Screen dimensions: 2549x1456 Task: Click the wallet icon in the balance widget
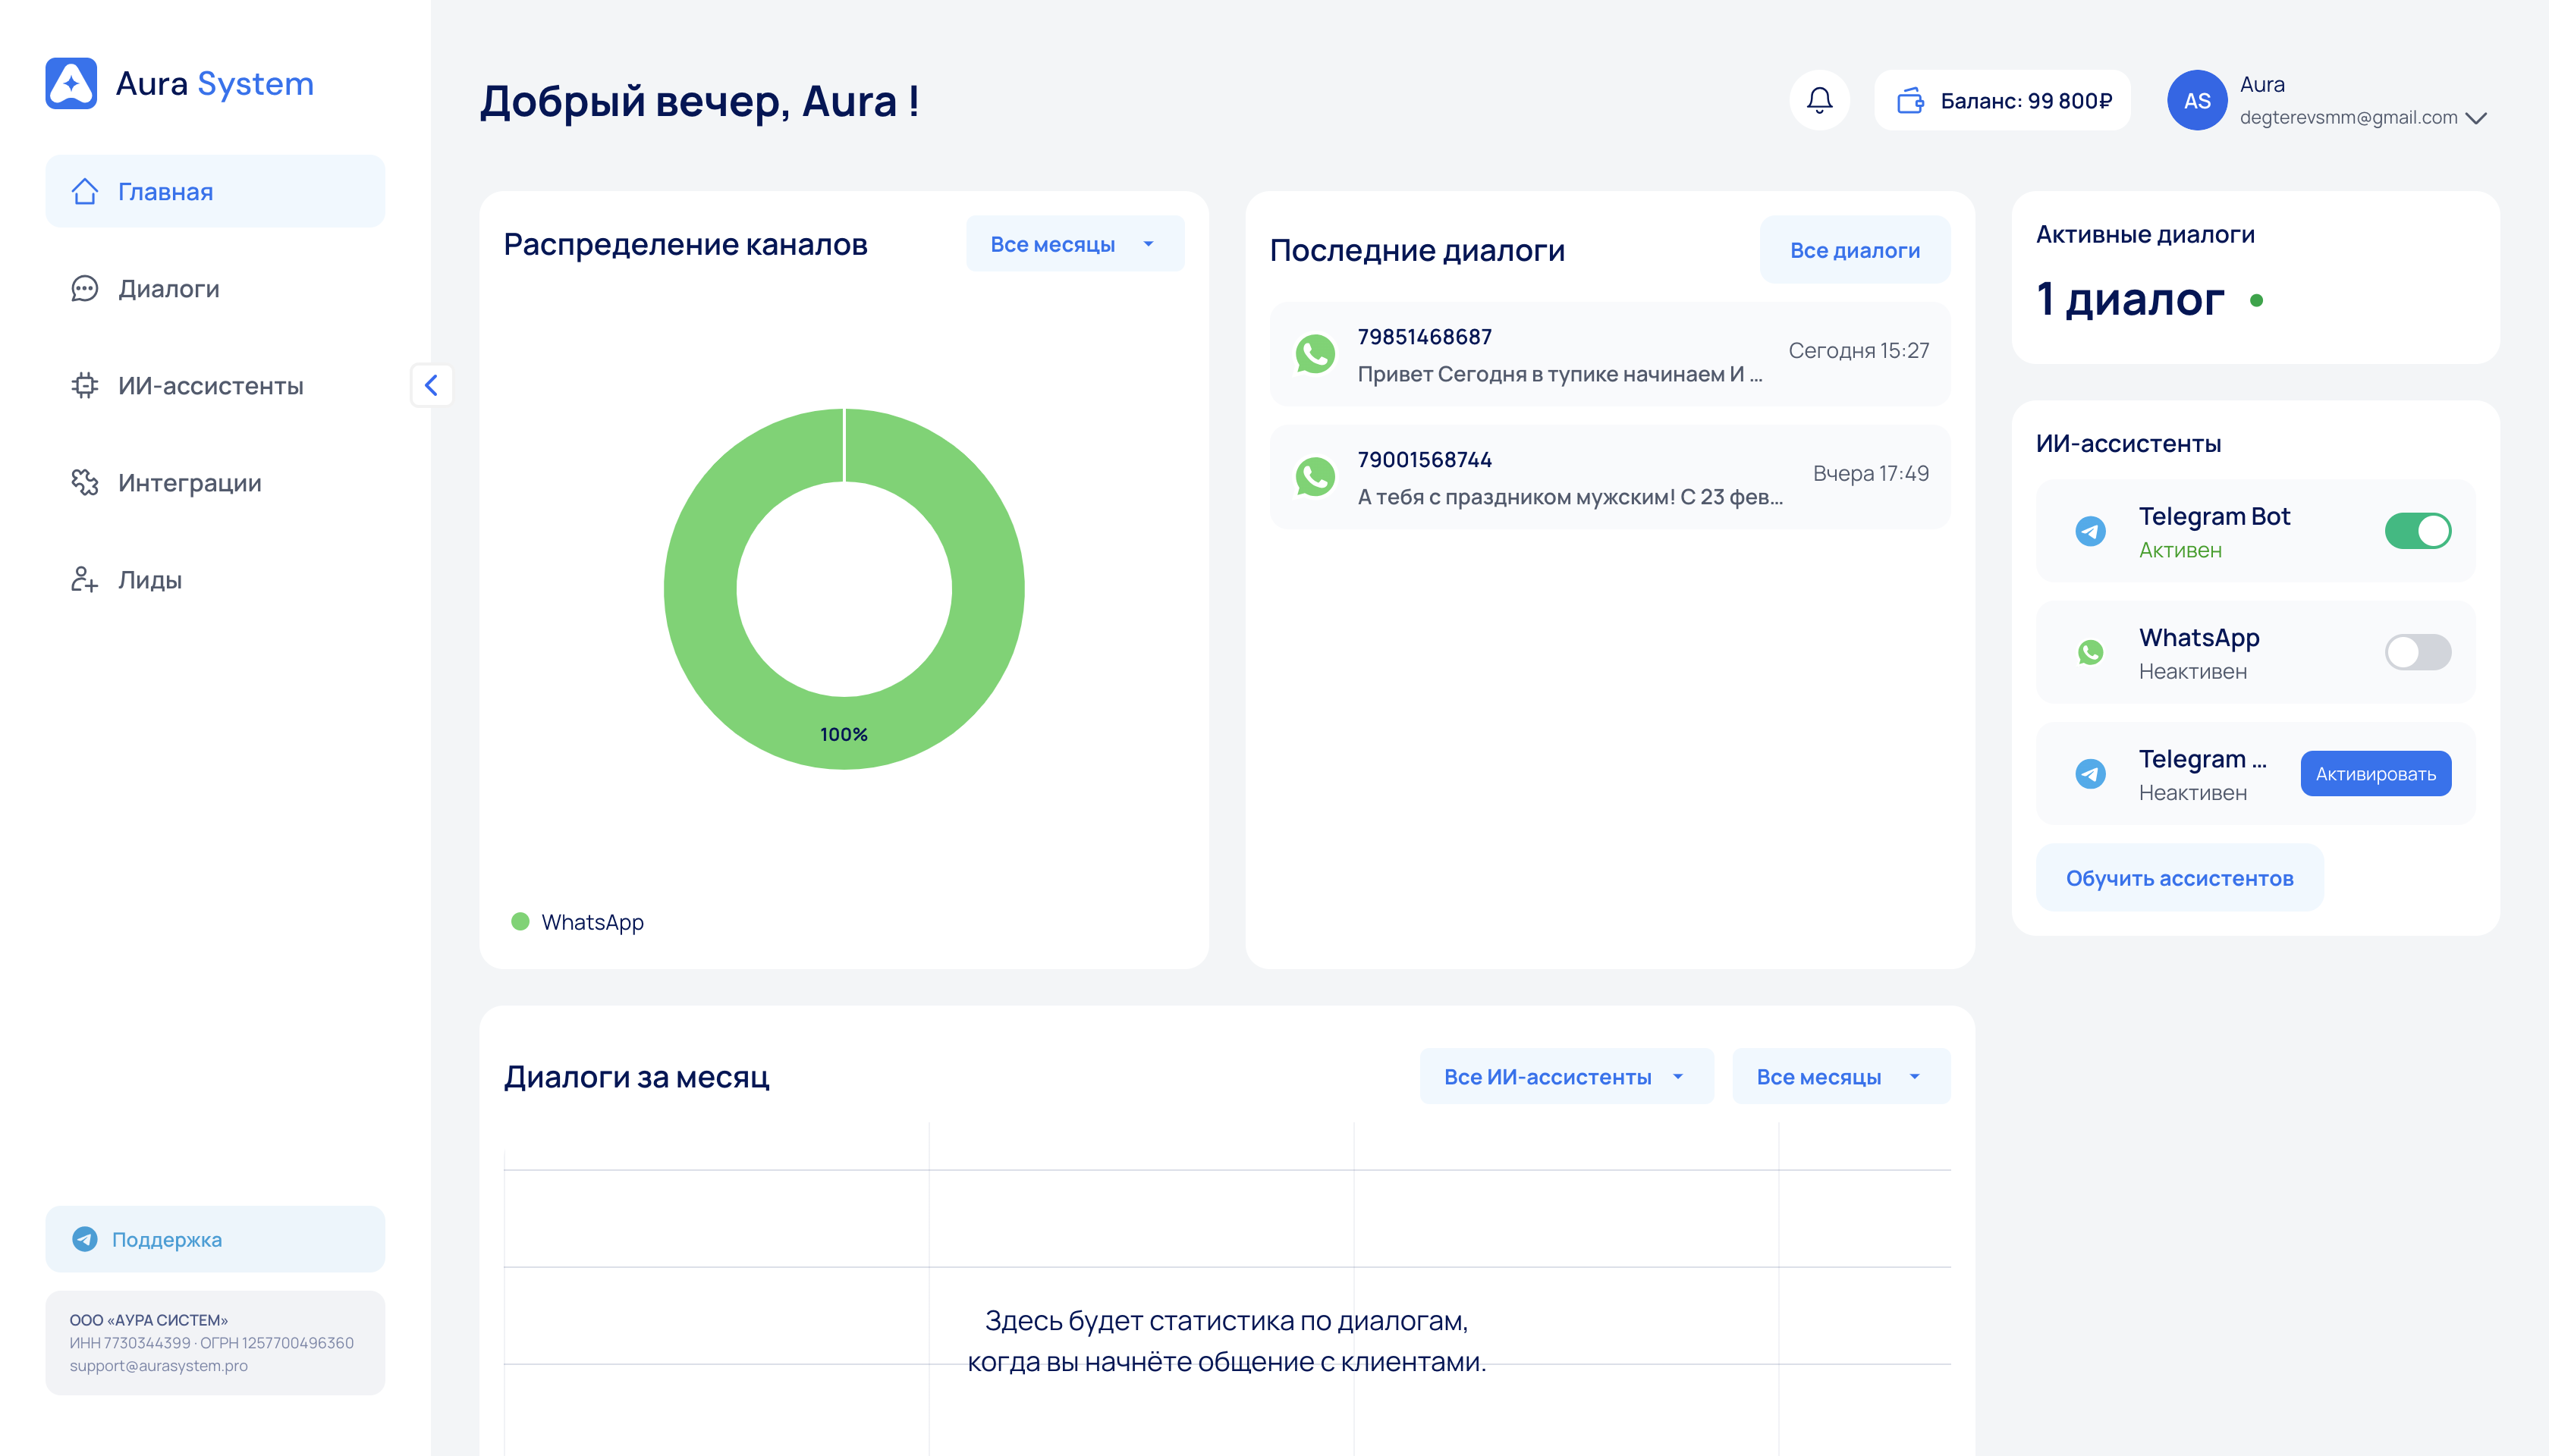(x=1909, y=100)
